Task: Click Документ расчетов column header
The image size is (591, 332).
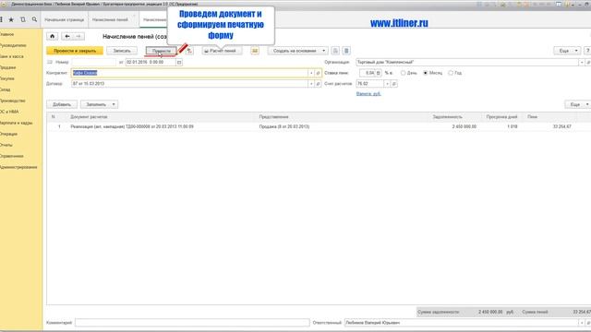Action: pyautogui.click(x=89, y=117)
